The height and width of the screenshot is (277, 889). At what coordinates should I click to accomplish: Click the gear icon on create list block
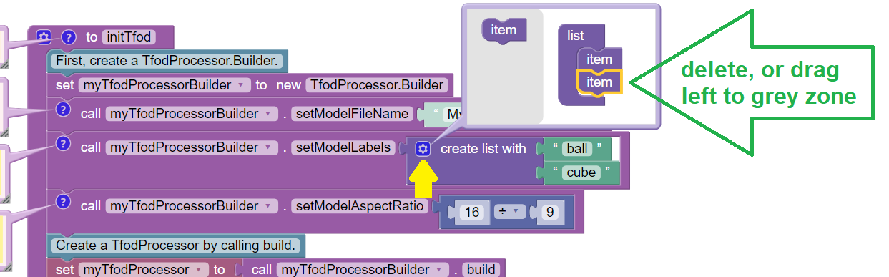point(423,149)
